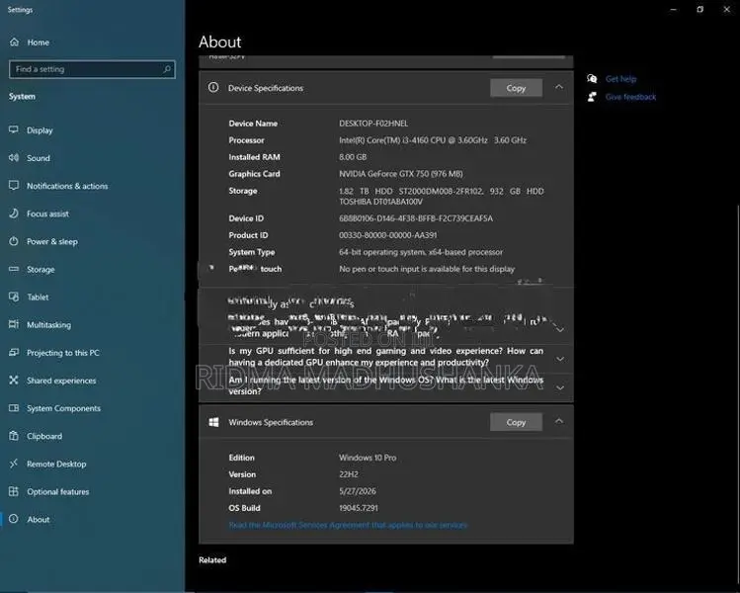Click the Get help chat icon

pyautogui.click(x=592, y=79)
